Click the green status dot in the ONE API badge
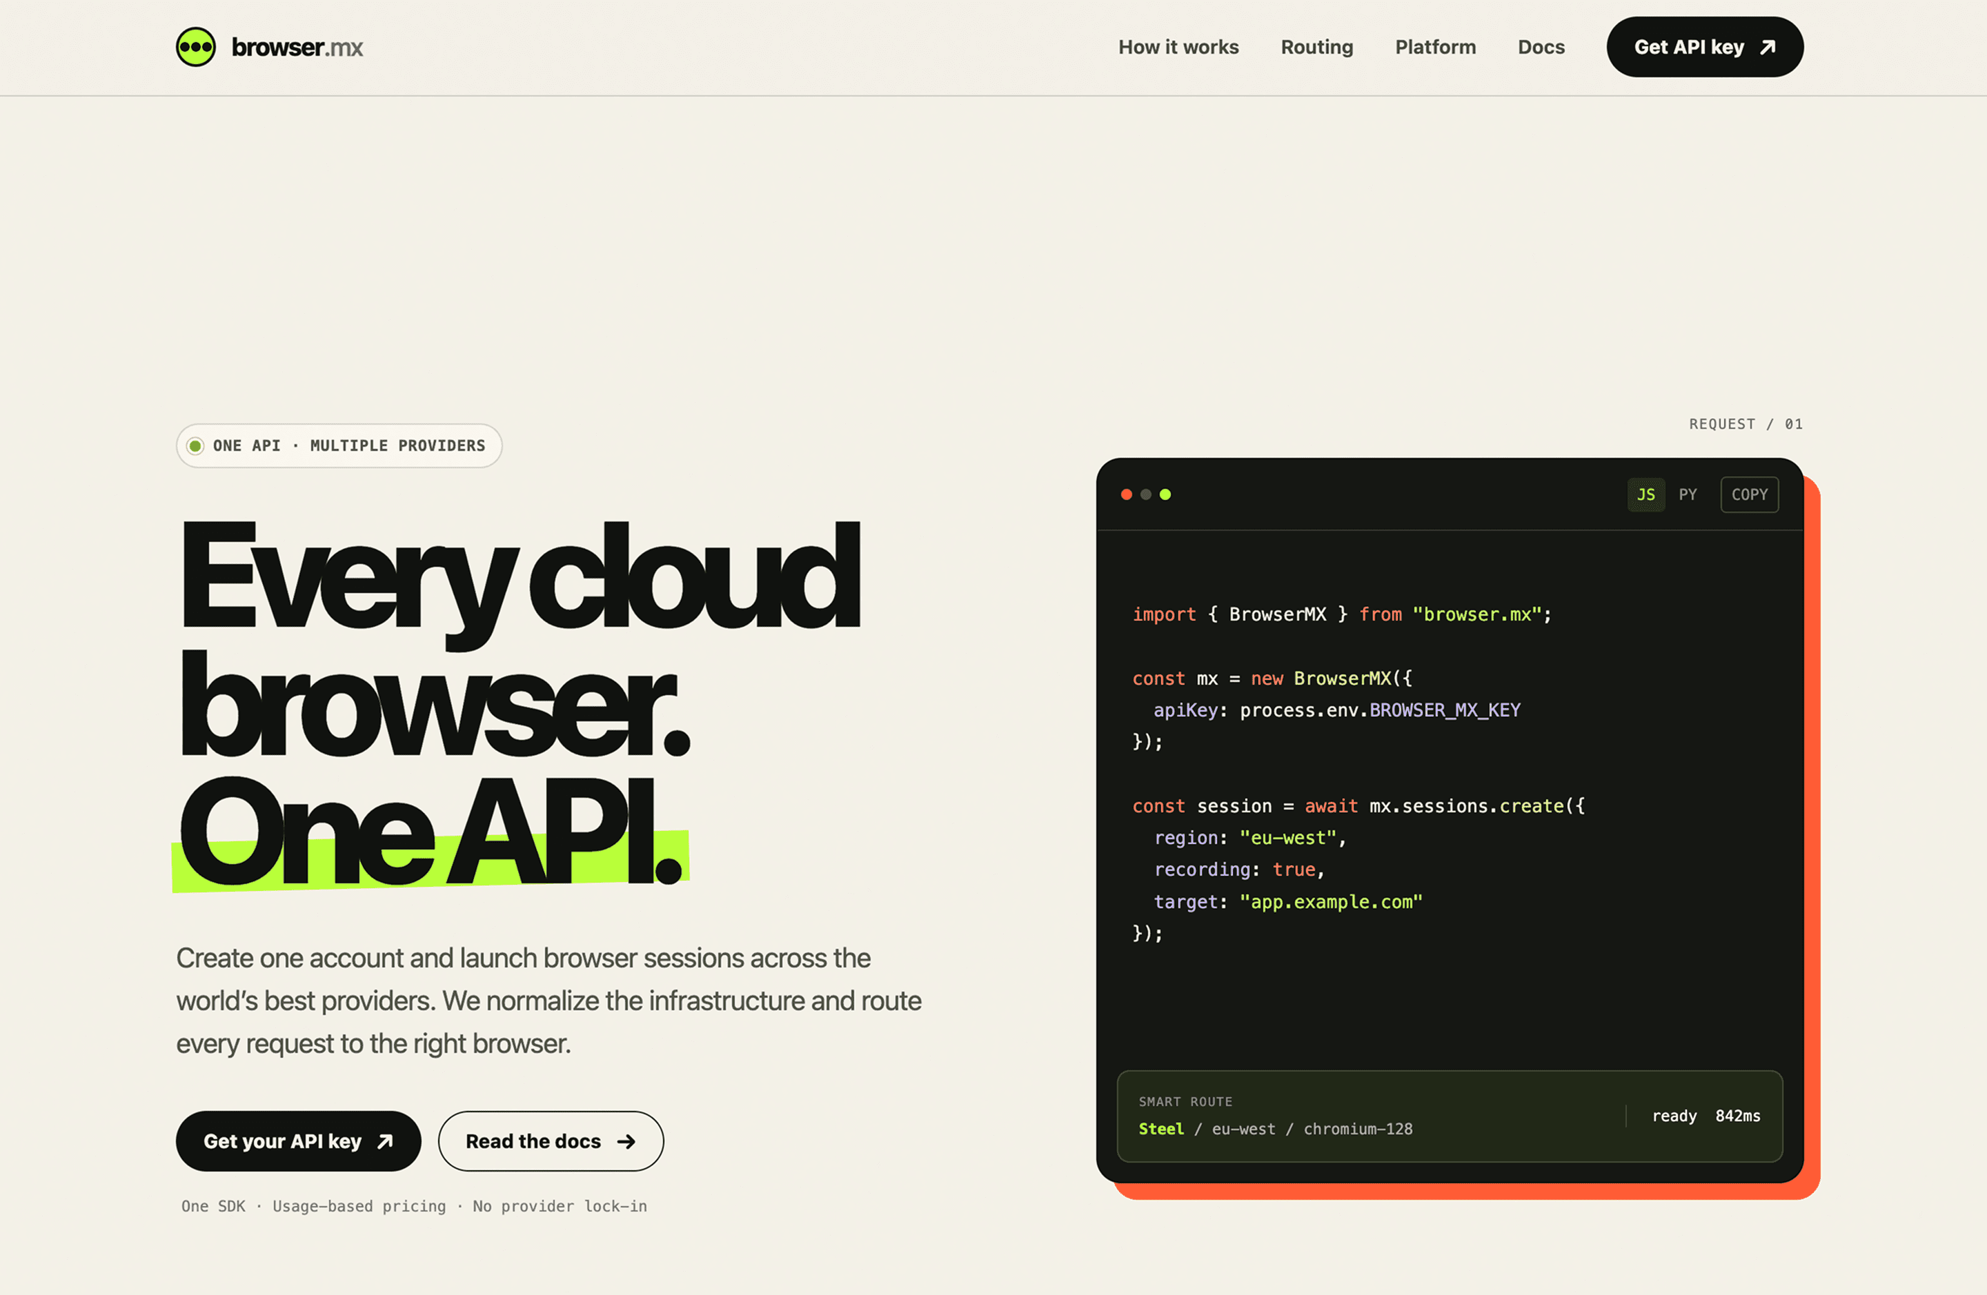Viewport: 1987px width, 1295px height. coord(195,445)
